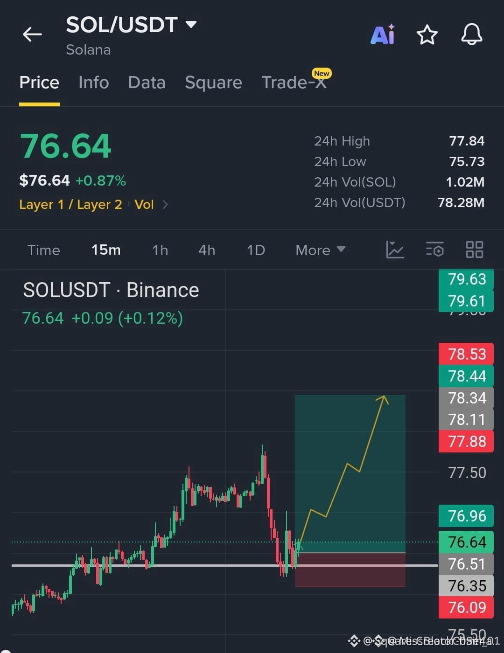Tap the Layer 1 / Layer 2 link

70,204
